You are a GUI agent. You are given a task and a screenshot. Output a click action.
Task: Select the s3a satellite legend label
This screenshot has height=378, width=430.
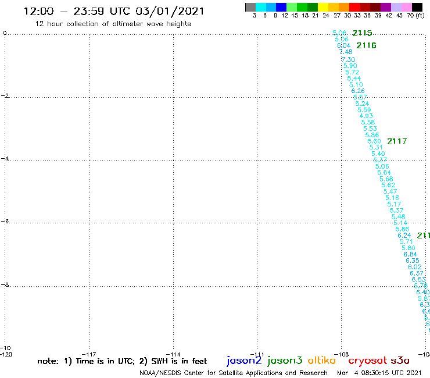(400, 361)
